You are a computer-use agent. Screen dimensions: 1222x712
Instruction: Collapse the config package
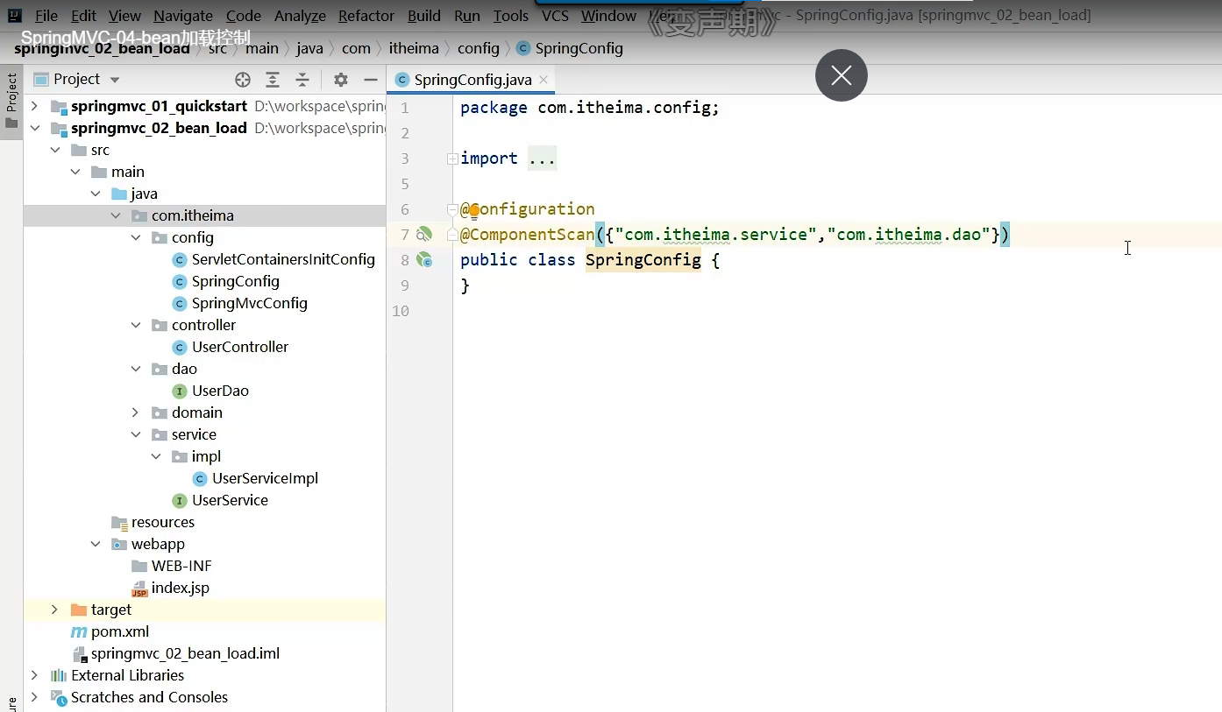(136, 237)
